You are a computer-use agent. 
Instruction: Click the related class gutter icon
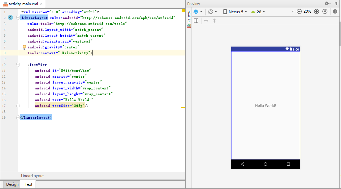pos(10,18)
